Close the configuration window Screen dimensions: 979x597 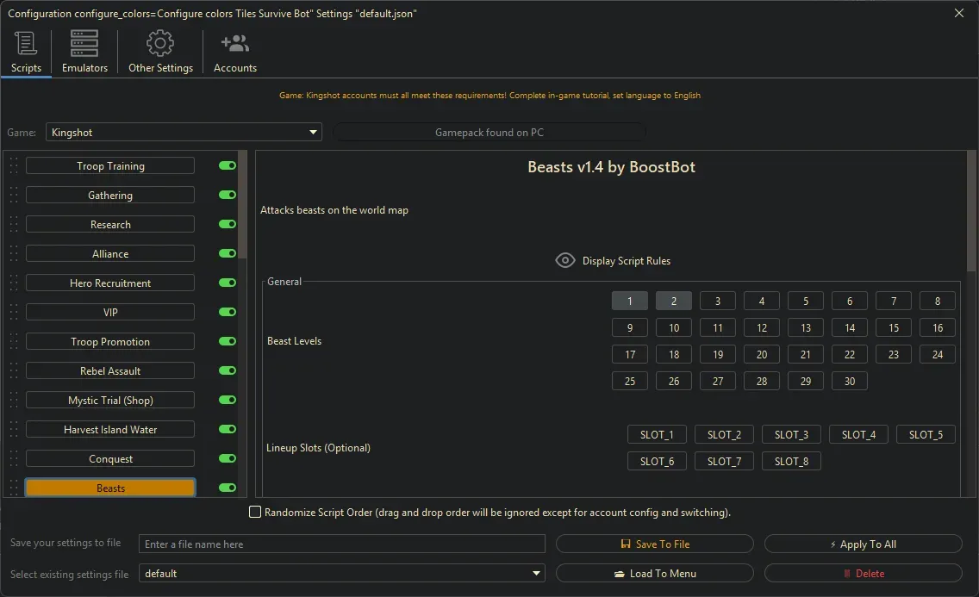(x=959, y=13)
